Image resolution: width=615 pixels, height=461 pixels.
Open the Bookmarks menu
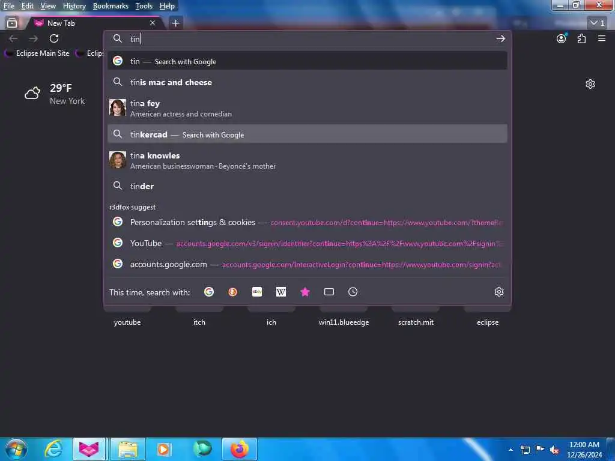click(x=111, y=6)
